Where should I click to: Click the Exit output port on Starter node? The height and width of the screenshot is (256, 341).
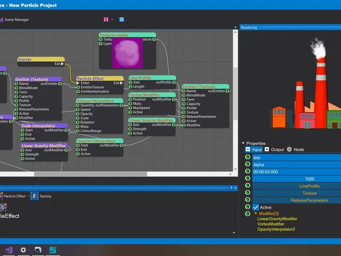[x=63, y=64]
